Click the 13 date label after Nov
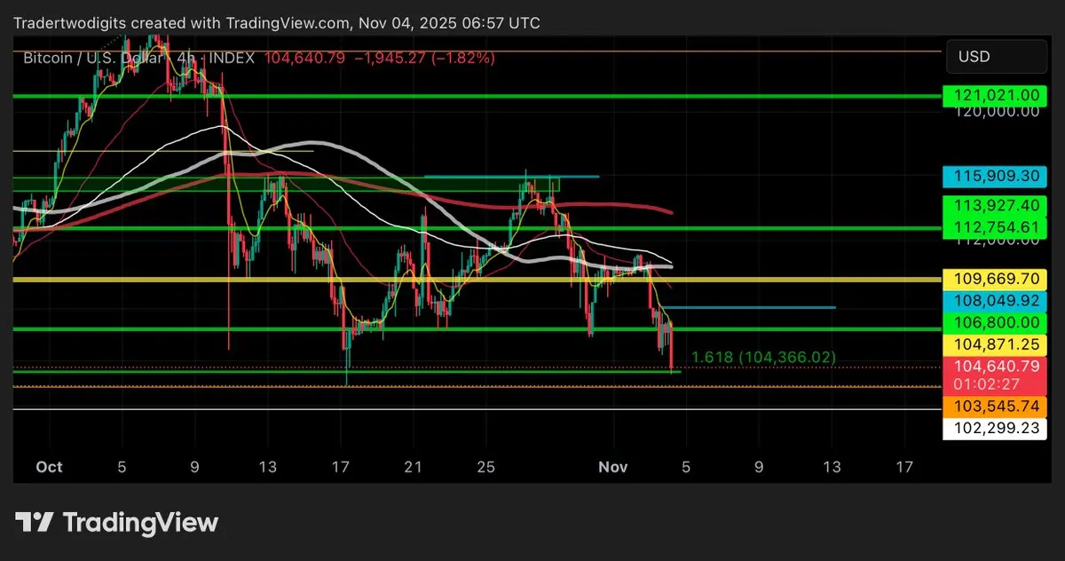Image resolution: width=1065 pixels, height=561 pixels. pyautogui.click(x=831, y=467)
